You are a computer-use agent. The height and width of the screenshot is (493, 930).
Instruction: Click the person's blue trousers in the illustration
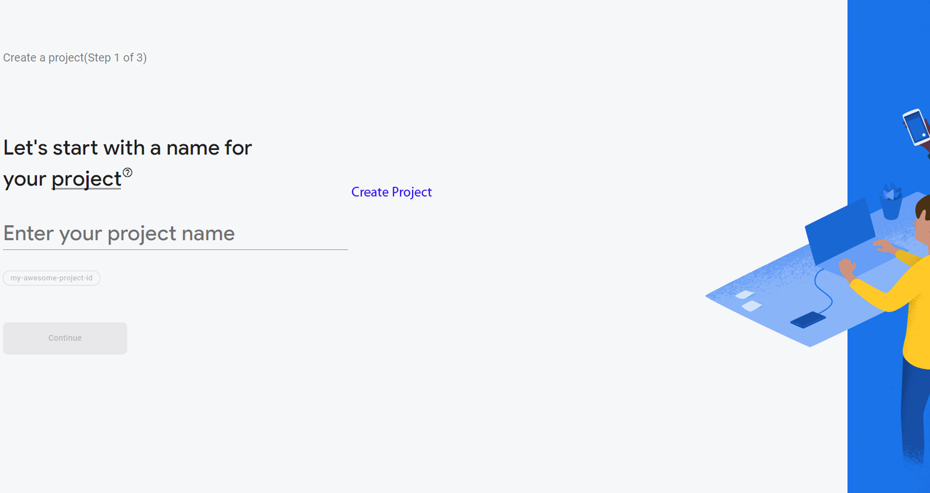(915, 415)
